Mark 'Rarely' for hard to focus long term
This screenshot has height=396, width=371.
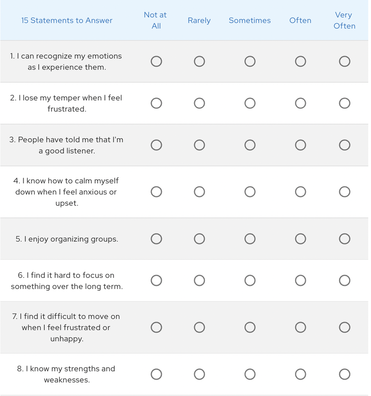click(x=199, y=281)
